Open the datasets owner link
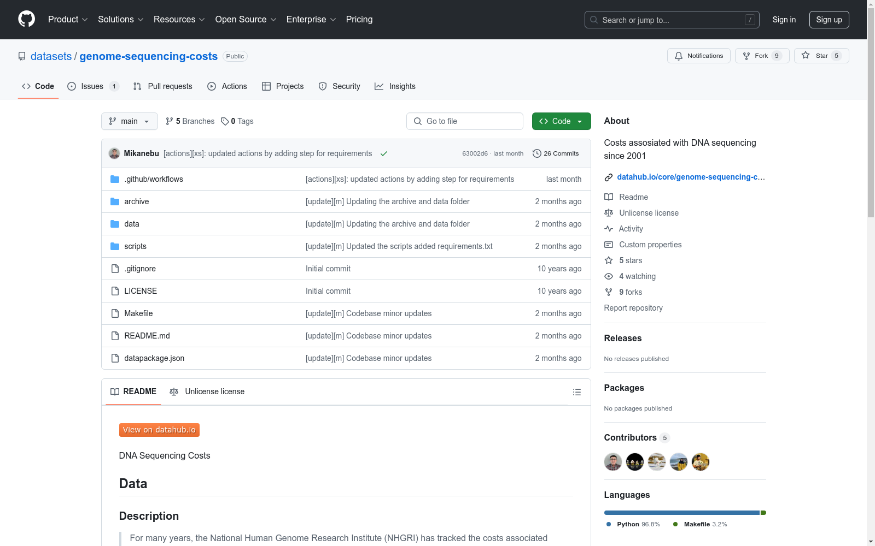Image resolution: width=875 pixels, height=546 pixels. tap(51, 56)
